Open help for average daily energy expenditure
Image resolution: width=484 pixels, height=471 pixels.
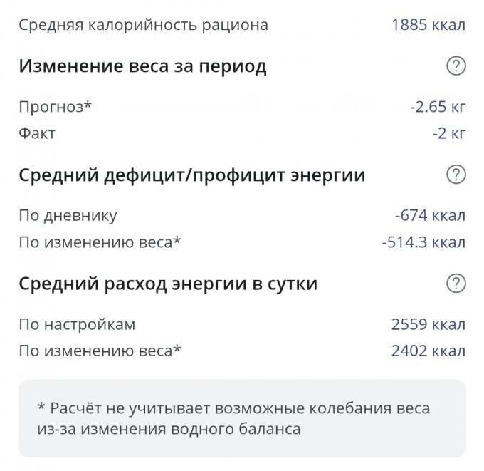[456, 284]
